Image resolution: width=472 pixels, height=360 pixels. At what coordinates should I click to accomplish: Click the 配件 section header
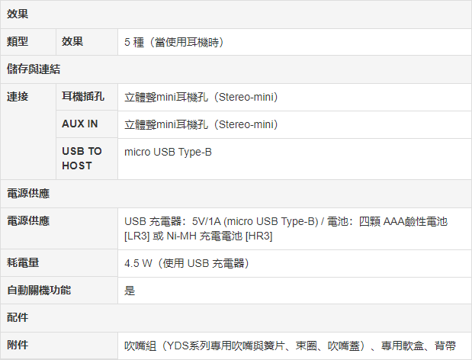coord(18,317)
